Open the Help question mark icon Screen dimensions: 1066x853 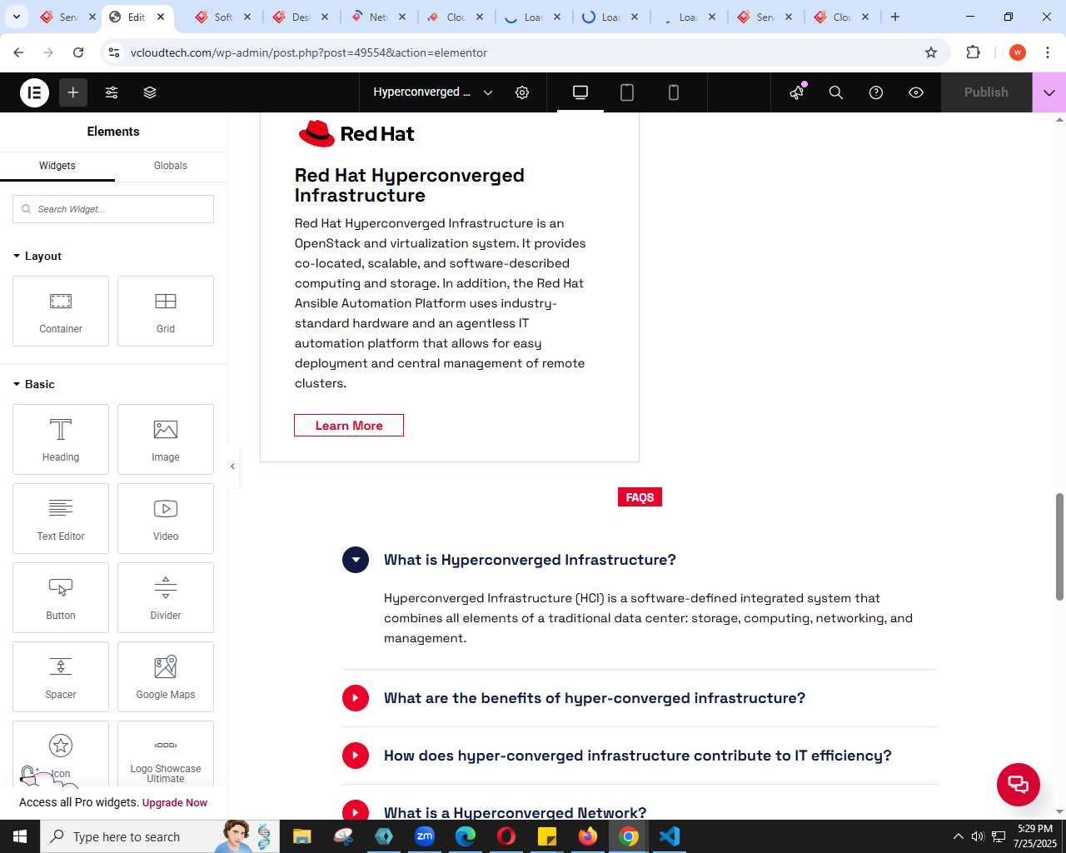coord(876,92)
